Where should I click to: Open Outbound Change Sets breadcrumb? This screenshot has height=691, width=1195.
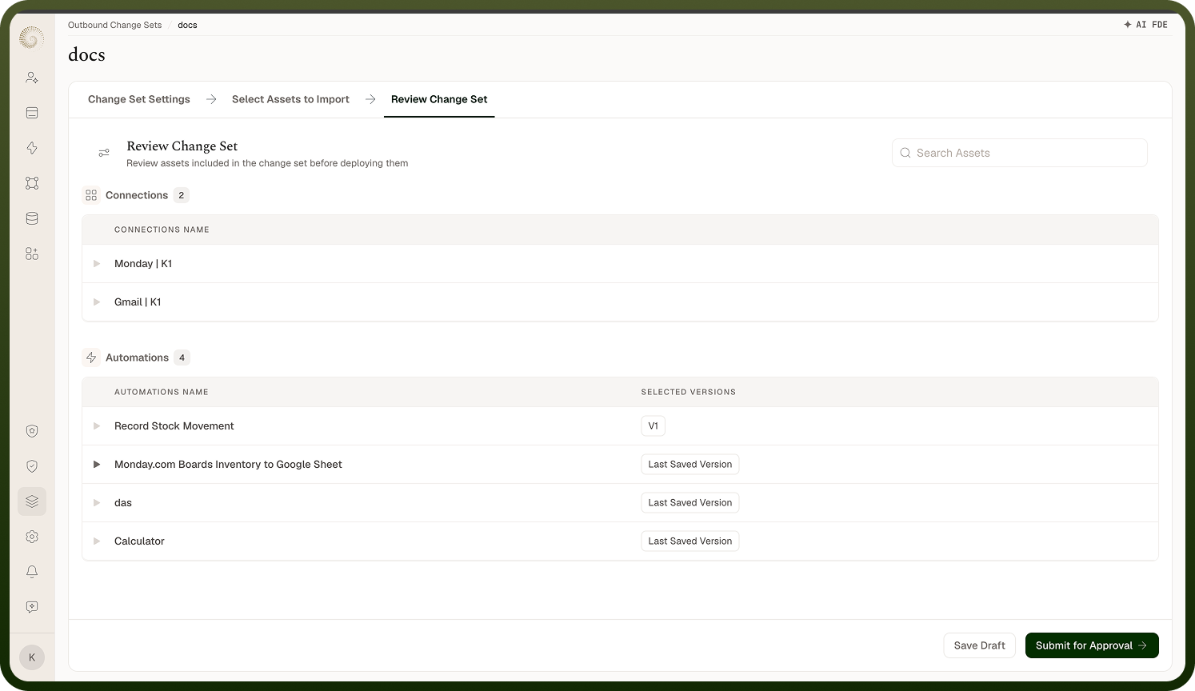(114, 25)
